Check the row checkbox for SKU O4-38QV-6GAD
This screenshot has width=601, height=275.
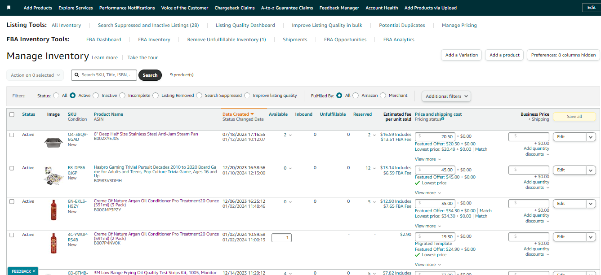click(x=12, y=135)
